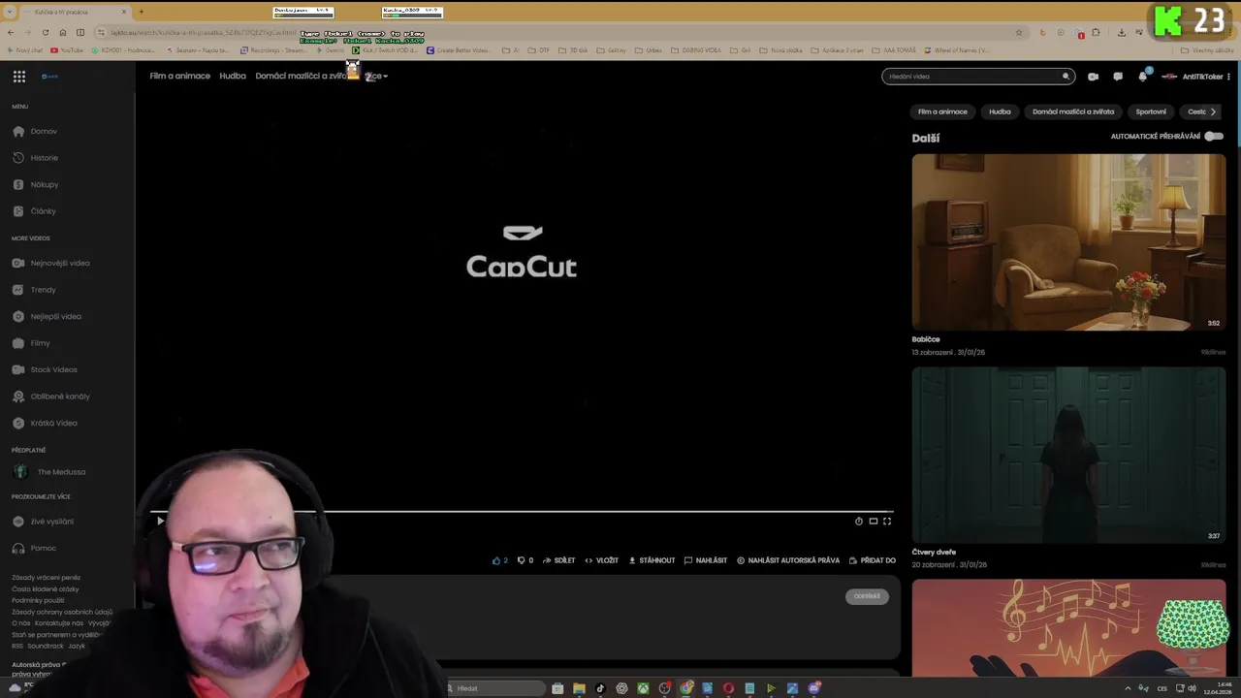1241x698 pixels.
Task: Dislike the video with thumbs down
Action: [525, 560]
